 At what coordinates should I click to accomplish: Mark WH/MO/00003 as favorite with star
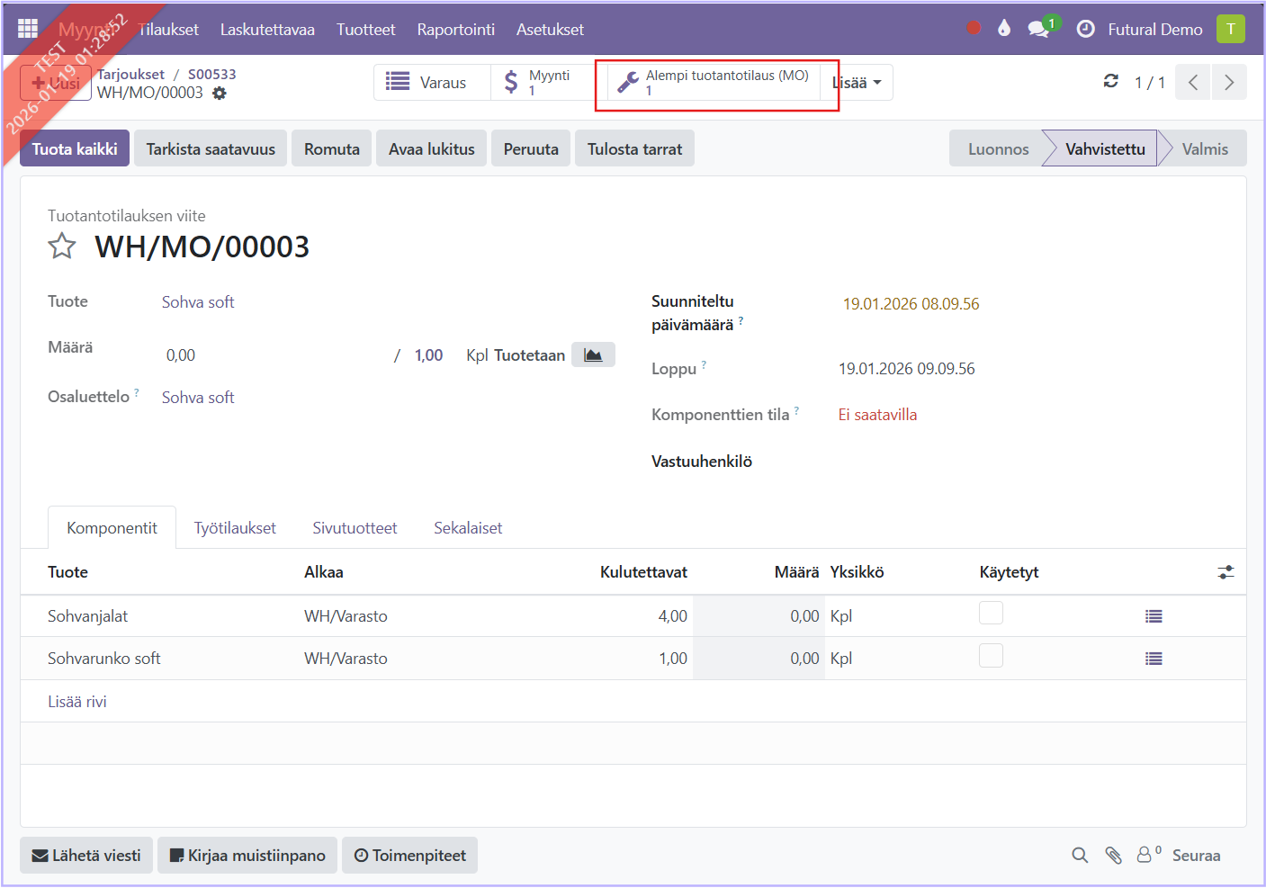pos(62,246)
